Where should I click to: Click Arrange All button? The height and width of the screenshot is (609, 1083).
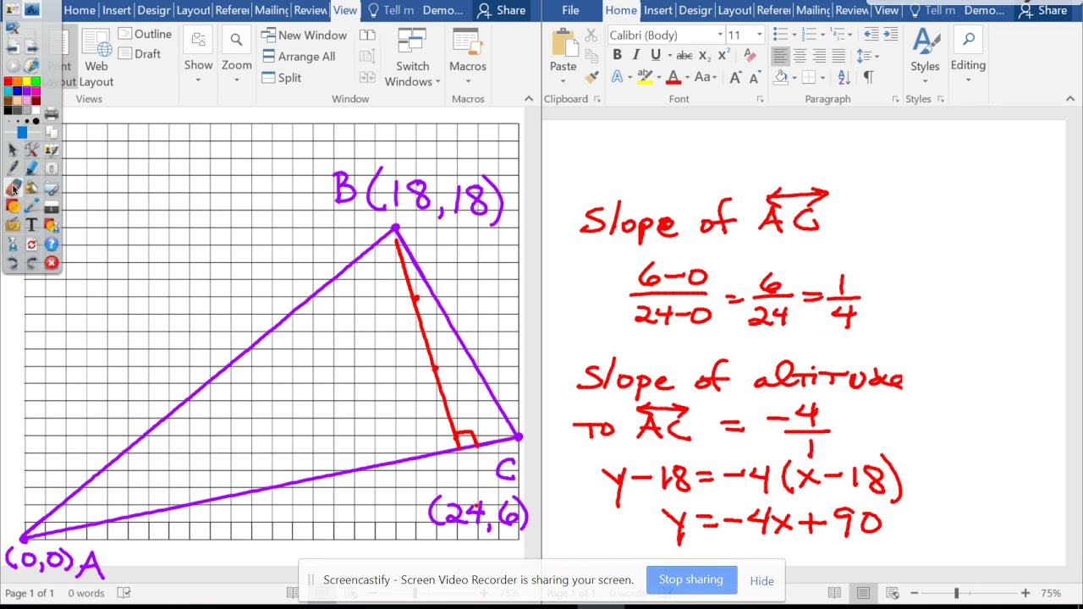pos(299,56)
